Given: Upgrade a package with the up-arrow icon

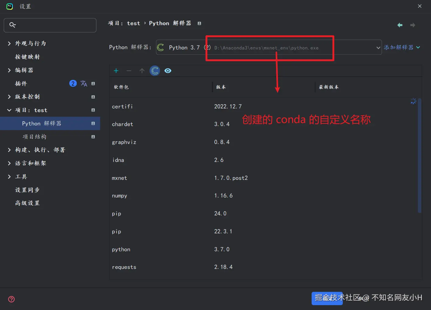Looking at the screenshot, I should click(x=142, y=71).
